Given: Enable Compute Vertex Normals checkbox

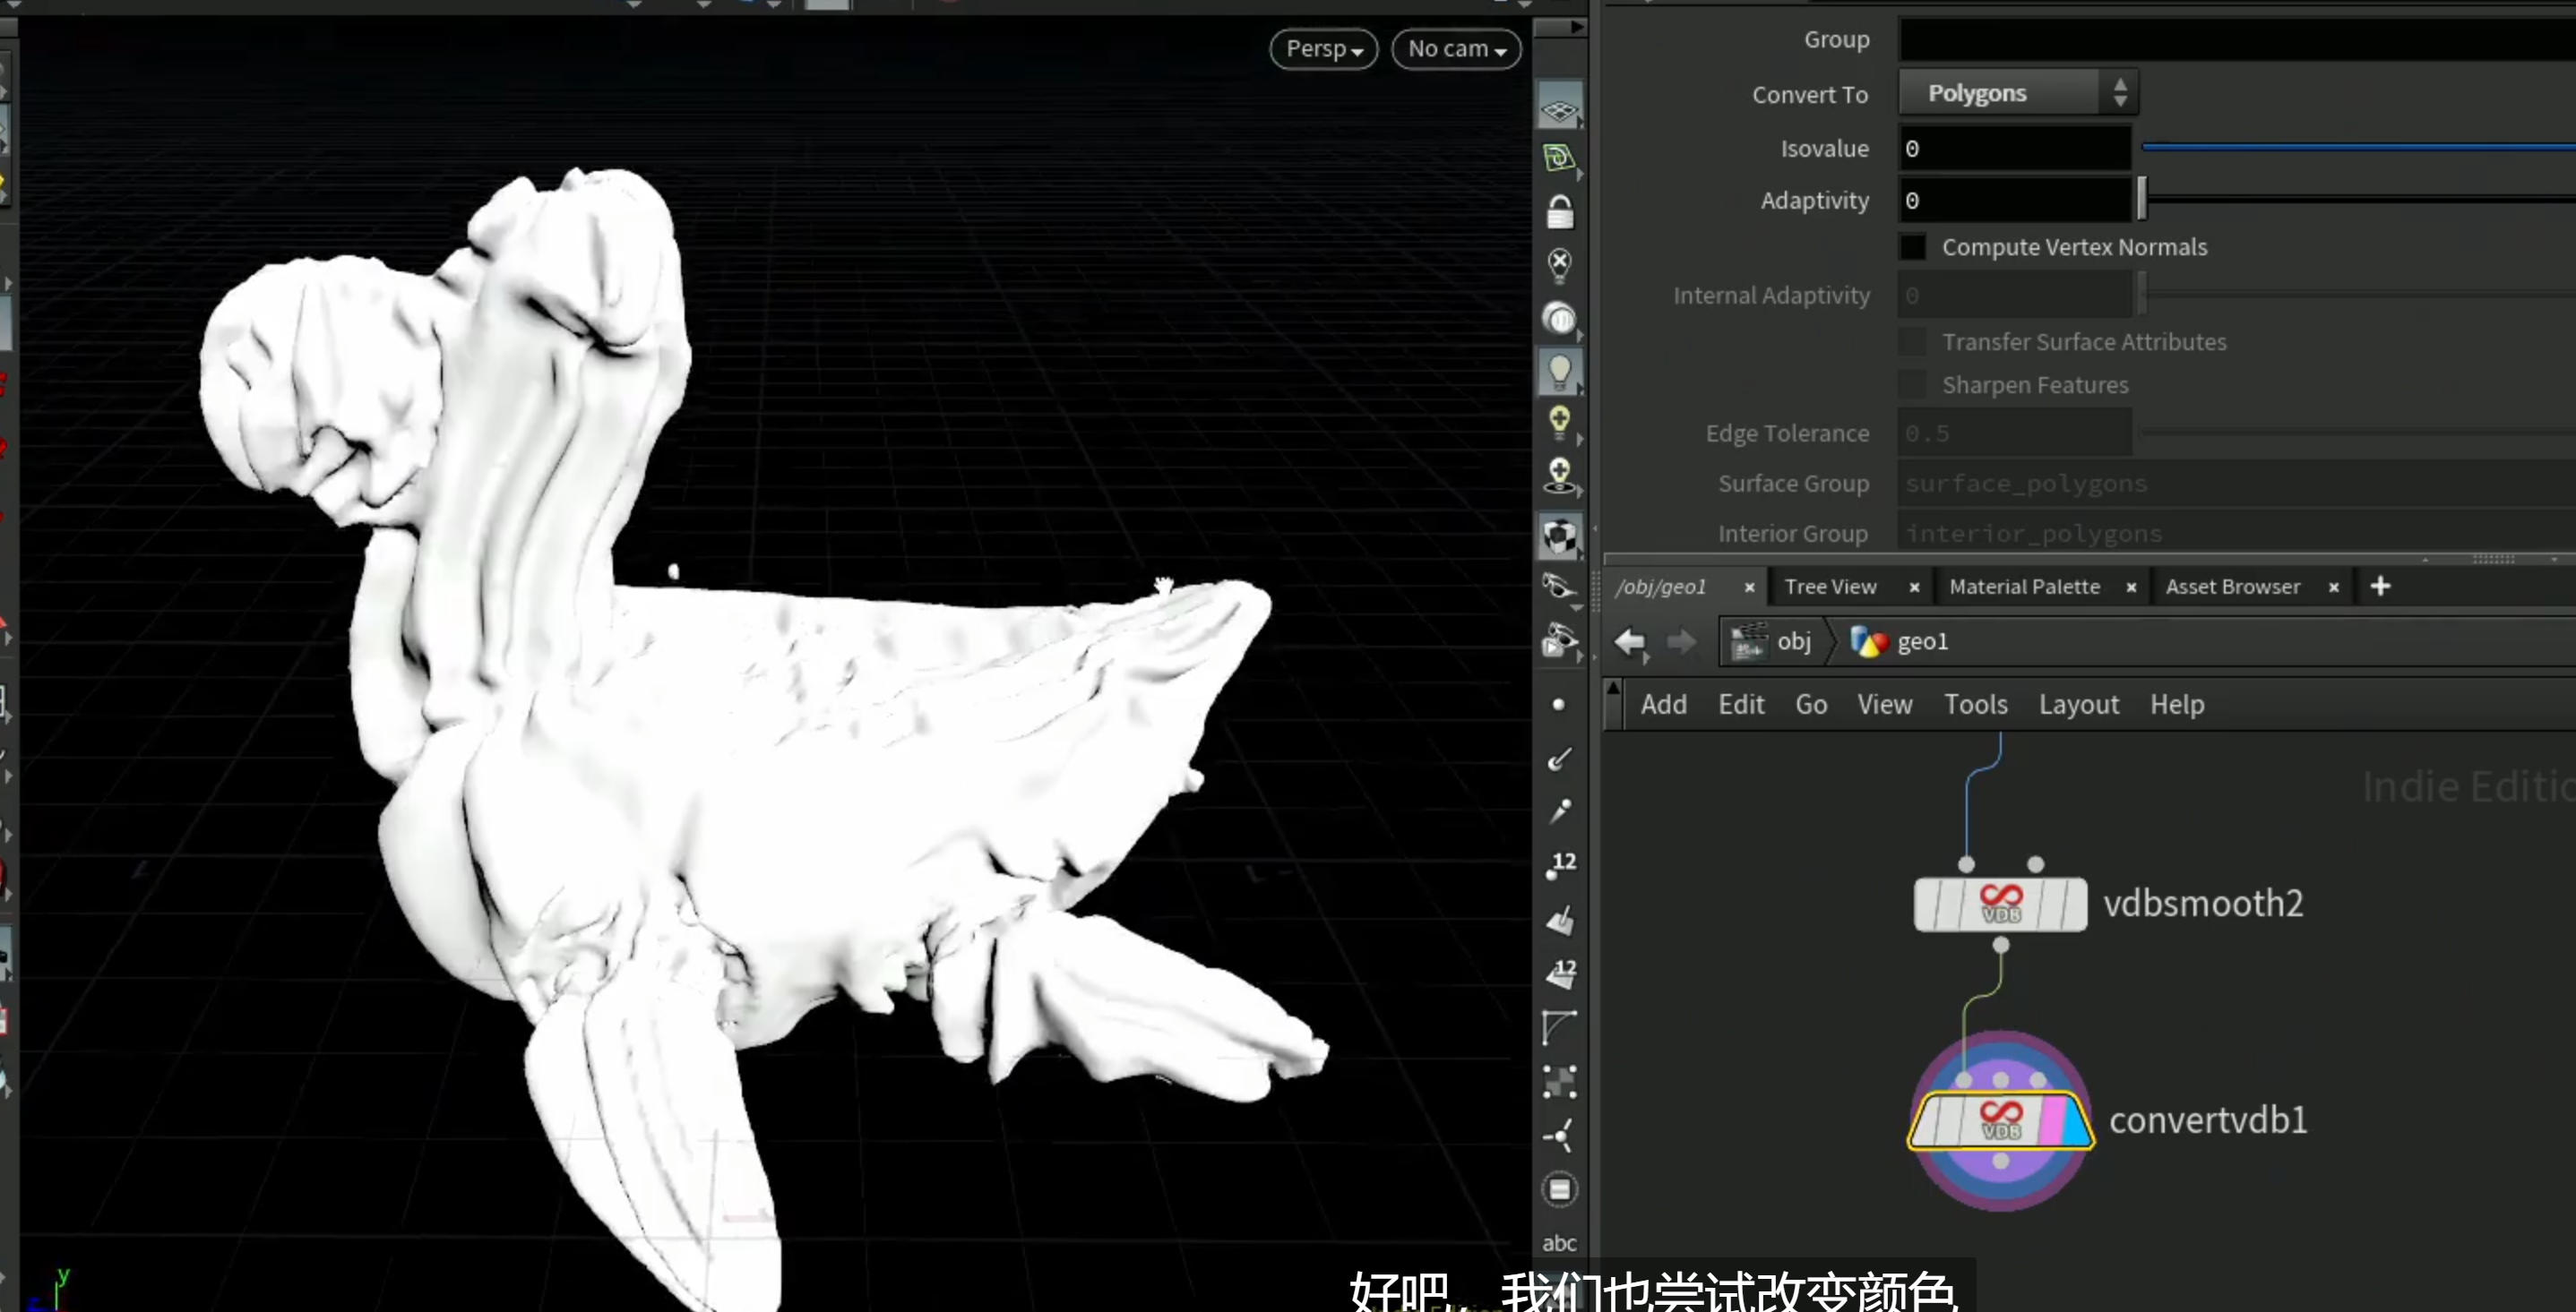Looking at the screenshot, I should pyautogui.click(x=1912, y=247).
